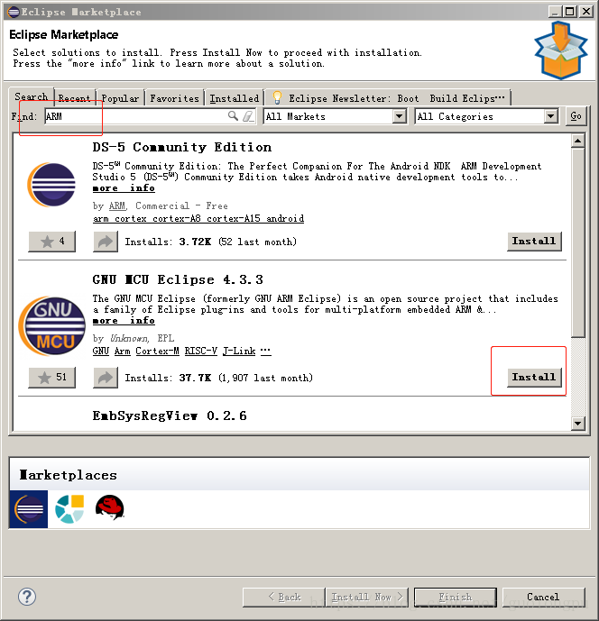
Task: Click the DS-5 Community Edition Eclipse logo
Action: 51,185
